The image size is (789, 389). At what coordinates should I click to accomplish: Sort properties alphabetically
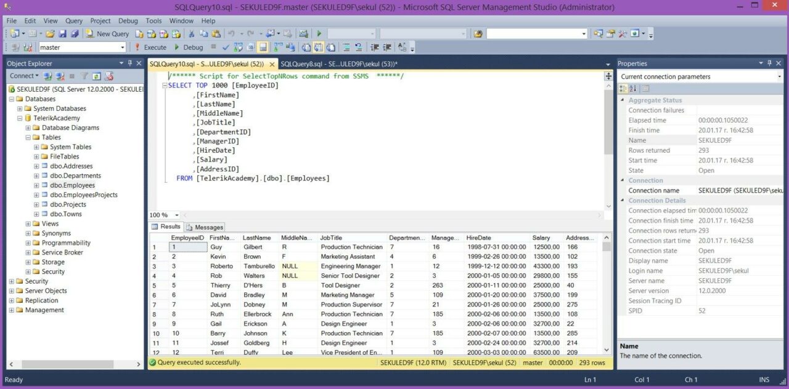pos(633,89)
